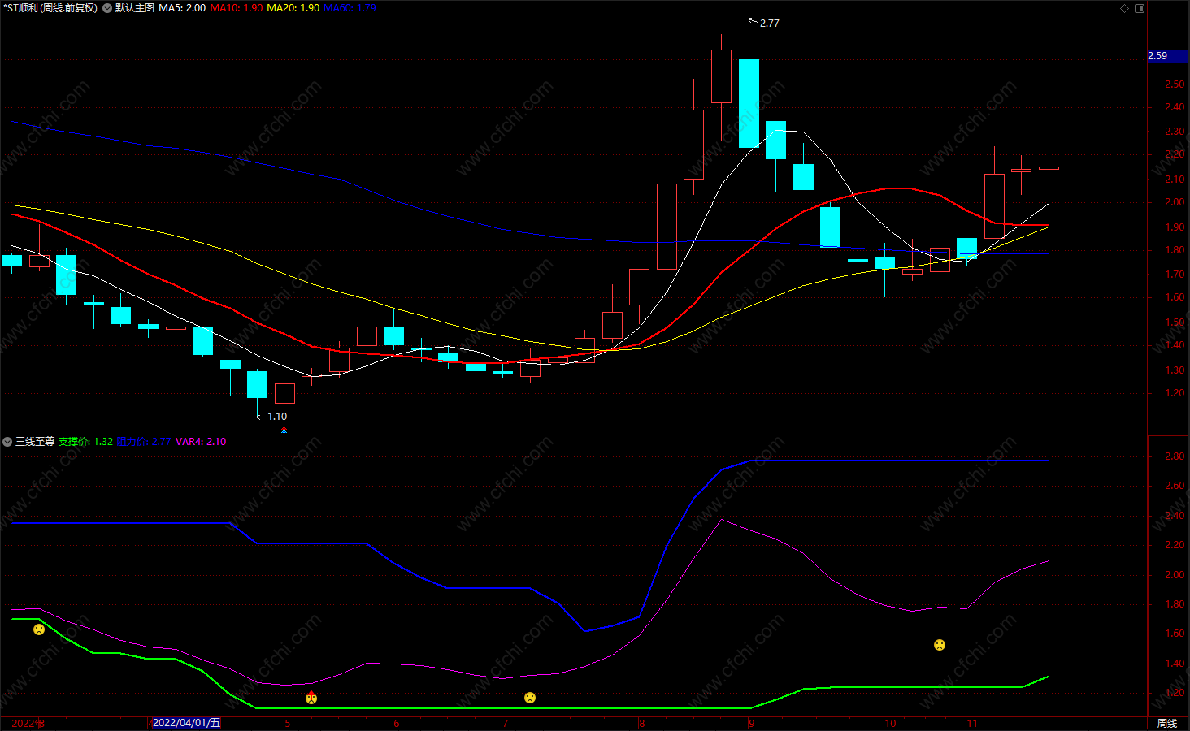Click the sad face icon at far left of indicator

pyautogui.click(x=39, y=629)
